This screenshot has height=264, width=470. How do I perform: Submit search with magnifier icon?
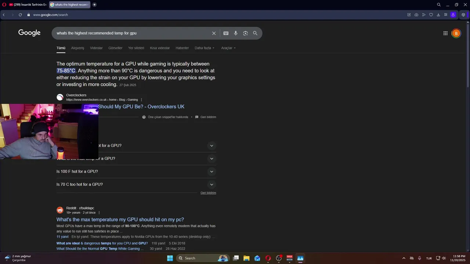coord(255,33)
